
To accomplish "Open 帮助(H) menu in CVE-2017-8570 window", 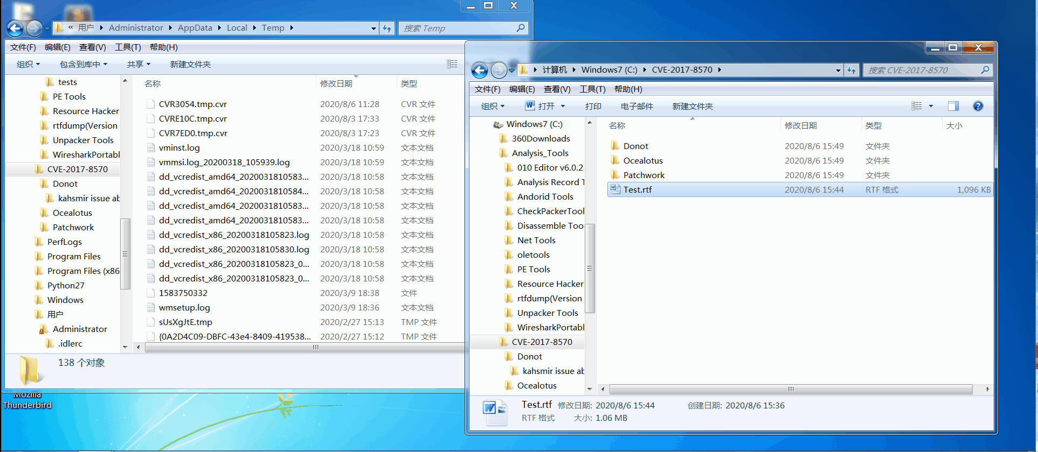I will pos(628,89).
